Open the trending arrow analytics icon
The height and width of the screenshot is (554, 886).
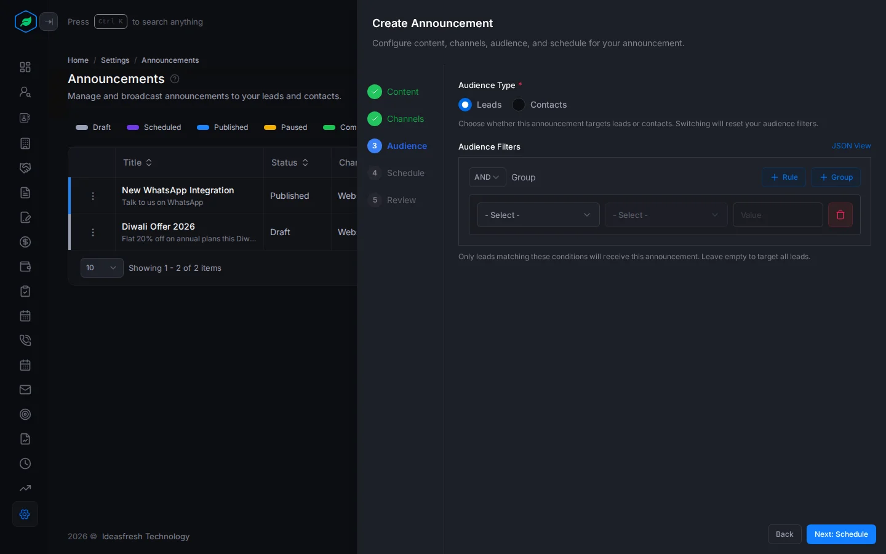[25, 488]
